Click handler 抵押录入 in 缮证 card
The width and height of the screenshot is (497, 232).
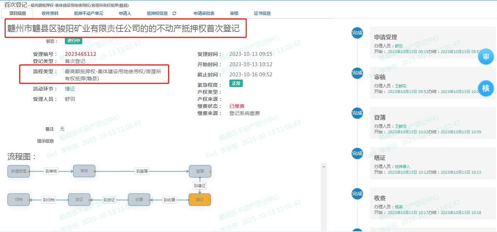point(402,167)
